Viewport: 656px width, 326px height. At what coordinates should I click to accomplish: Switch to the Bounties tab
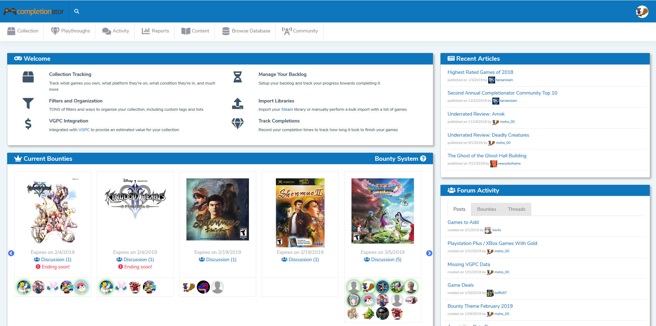pos(486,209)
